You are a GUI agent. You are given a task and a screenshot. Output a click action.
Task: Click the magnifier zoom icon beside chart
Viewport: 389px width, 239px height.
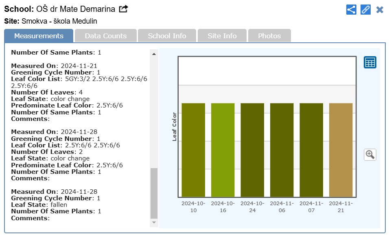pos(370,154)
